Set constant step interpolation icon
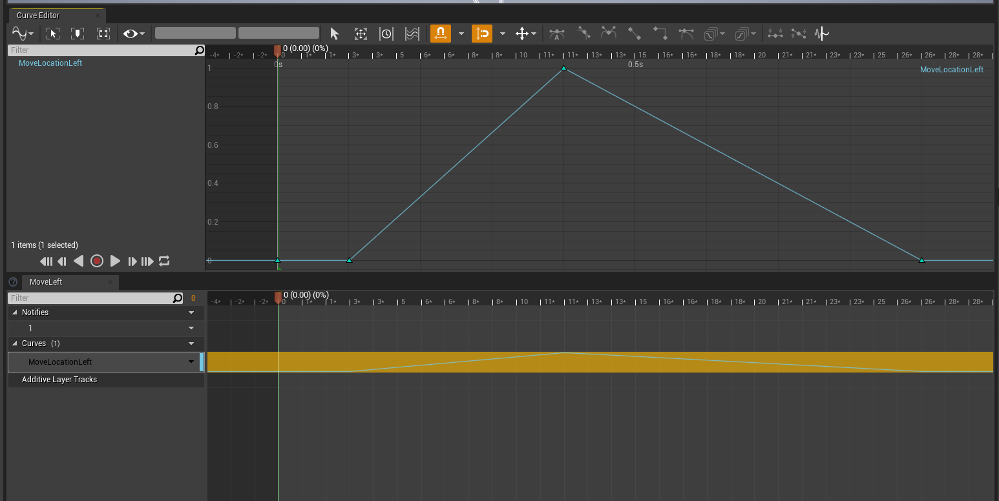Image resolution: width=999 pixels, height=501 pixels. click(x=660, y=33)
